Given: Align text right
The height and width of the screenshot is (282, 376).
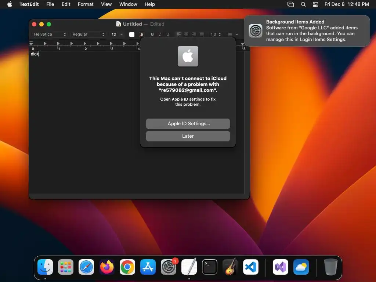Looking at the screenshot, I should pos(194,34).
